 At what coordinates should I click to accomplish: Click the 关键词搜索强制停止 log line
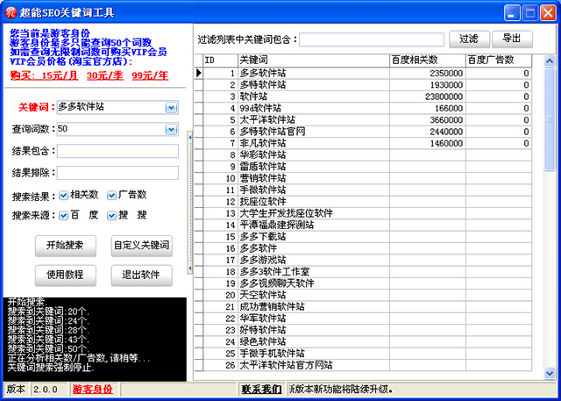[x=51, y=368]
